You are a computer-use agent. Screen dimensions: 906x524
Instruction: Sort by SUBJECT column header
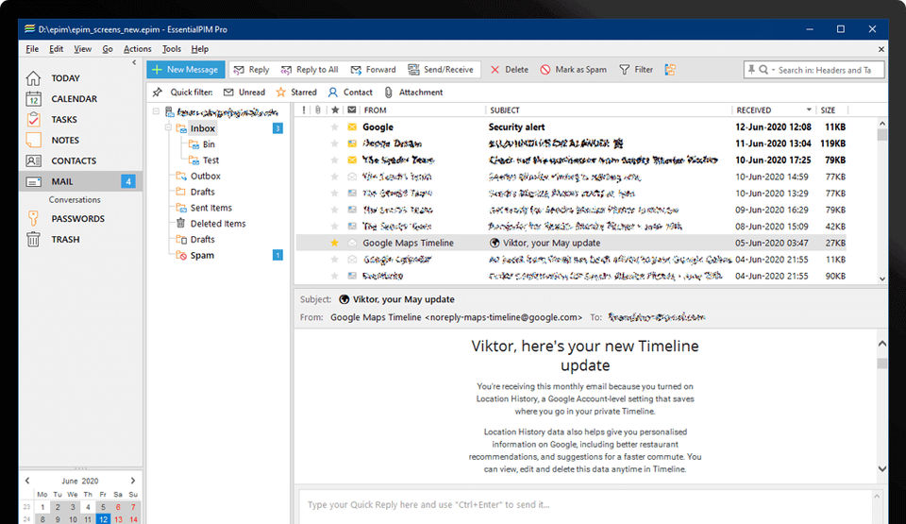coord(504,110)
